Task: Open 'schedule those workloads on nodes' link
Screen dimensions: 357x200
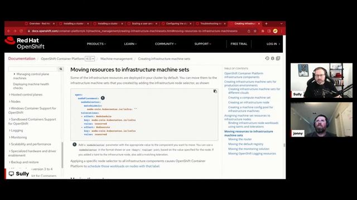Action: 124,166
